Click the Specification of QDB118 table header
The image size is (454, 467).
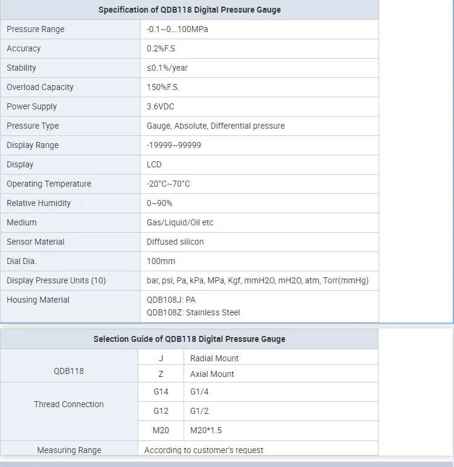[190, 10]
